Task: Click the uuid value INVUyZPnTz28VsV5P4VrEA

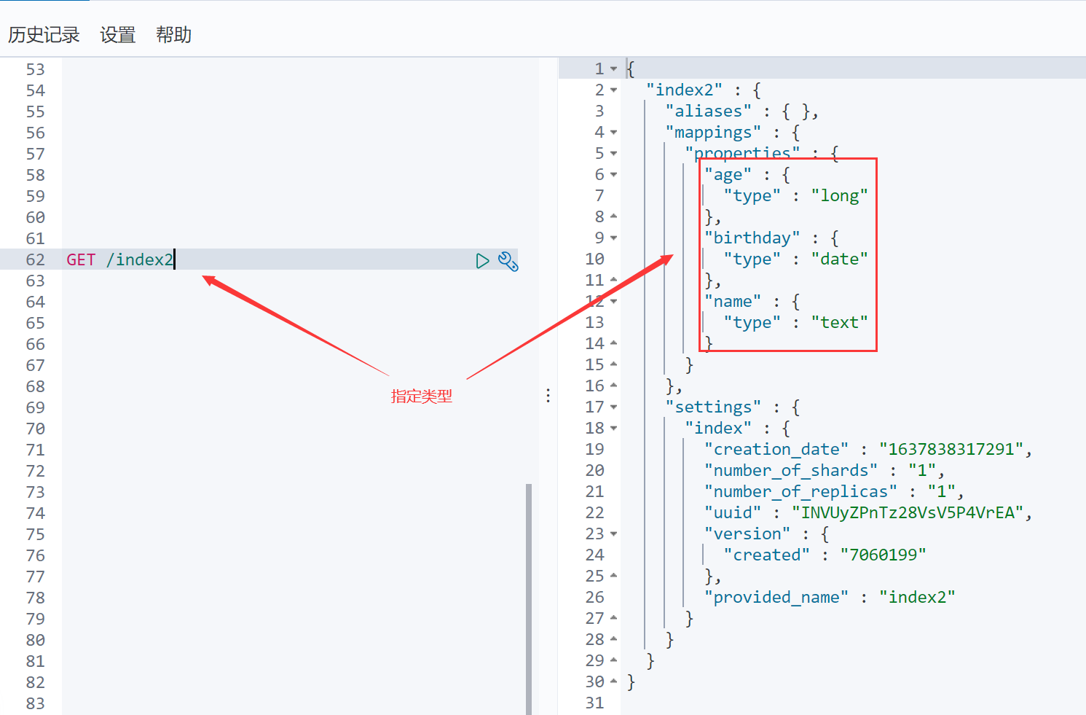Action: (908, 513)
